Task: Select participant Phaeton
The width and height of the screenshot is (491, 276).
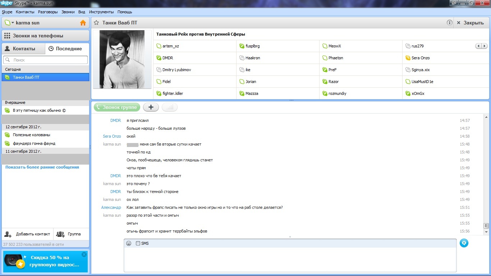Action: (336, 58)
